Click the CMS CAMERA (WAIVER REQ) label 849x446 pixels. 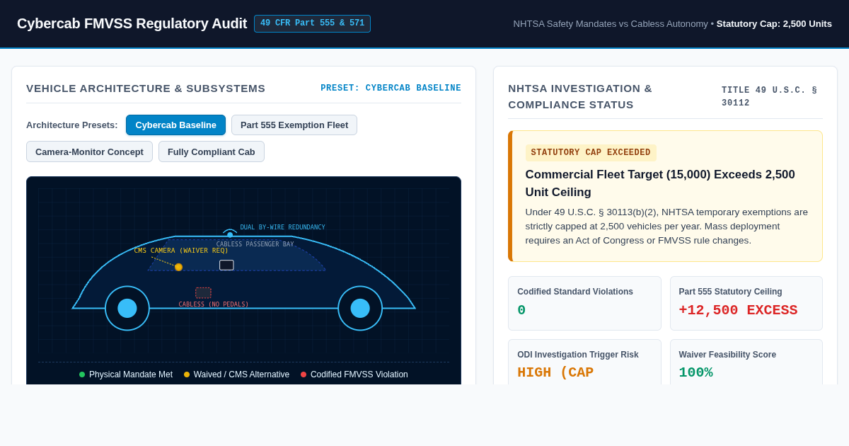[181, 251]
